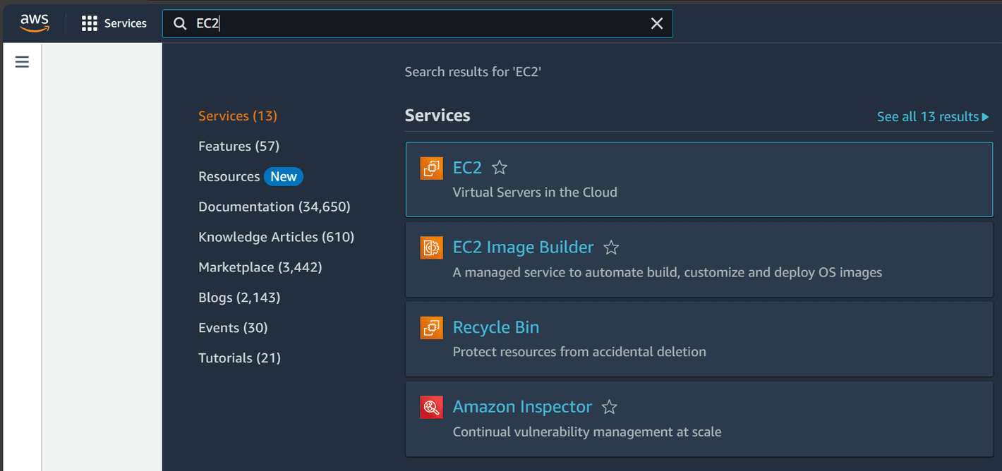The width and height of the screenshot is (1002, 471).
Task: Click the Recycle Bin service icon
Action: coord(430,327)
